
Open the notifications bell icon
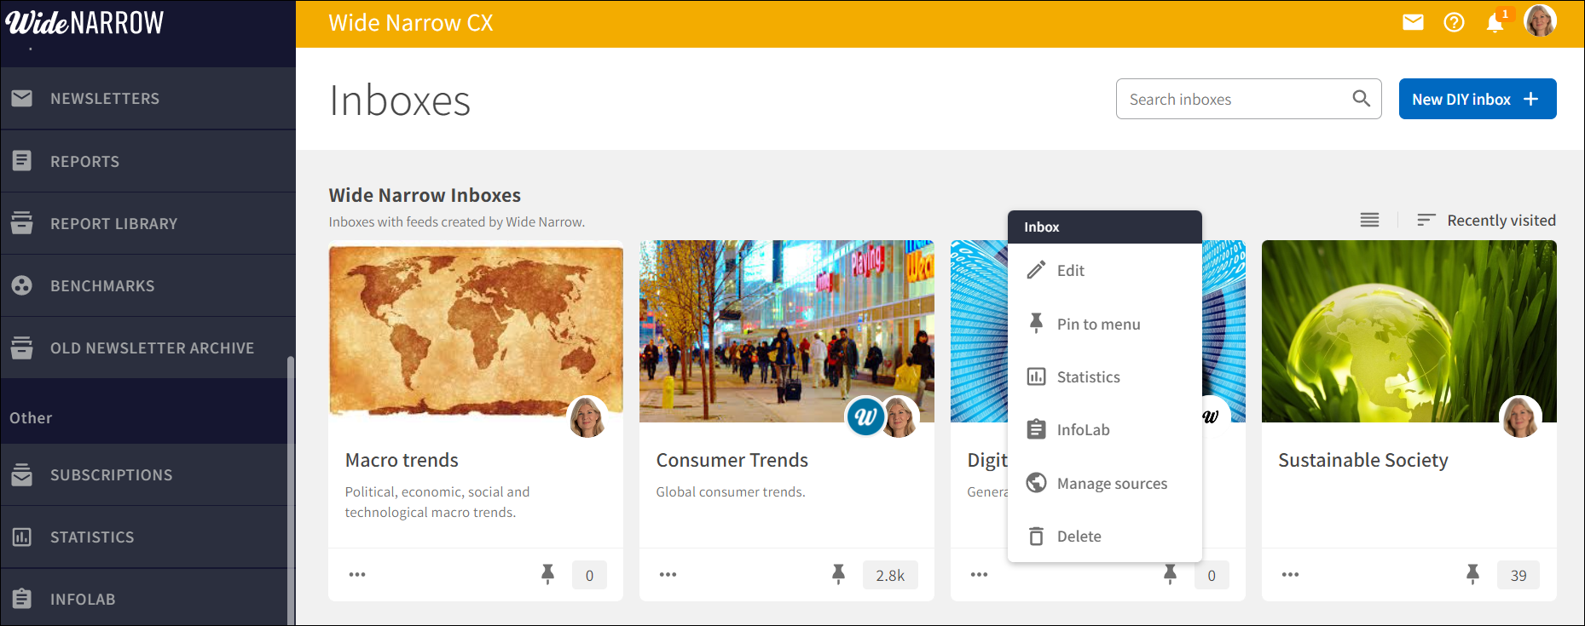1495,23
